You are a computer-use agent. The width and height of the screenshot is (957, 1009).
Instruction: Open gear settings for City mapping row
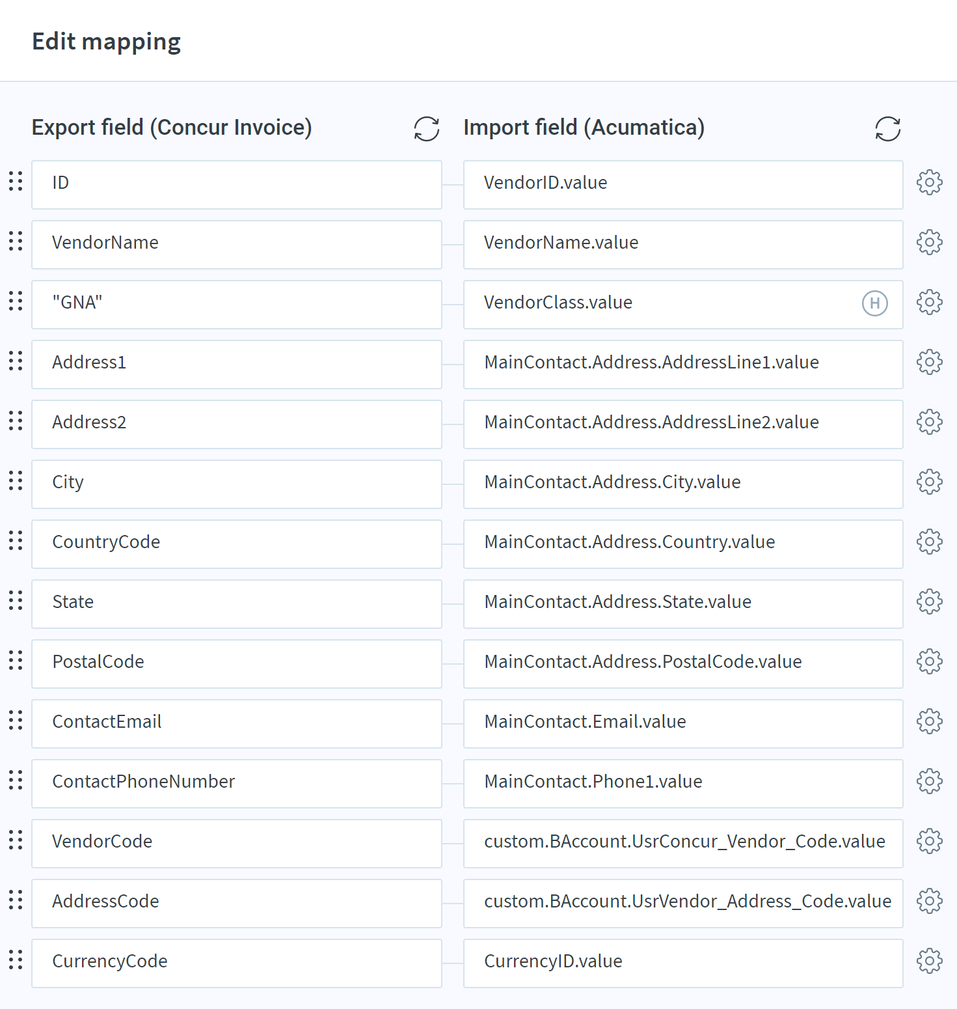point(930,482)
